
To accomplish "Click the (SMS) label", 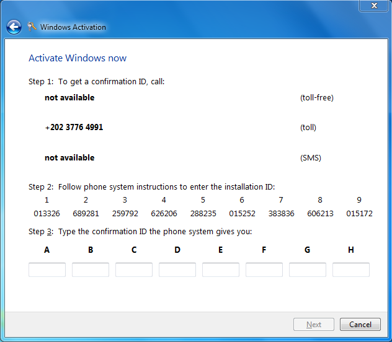I will point(311,158).
